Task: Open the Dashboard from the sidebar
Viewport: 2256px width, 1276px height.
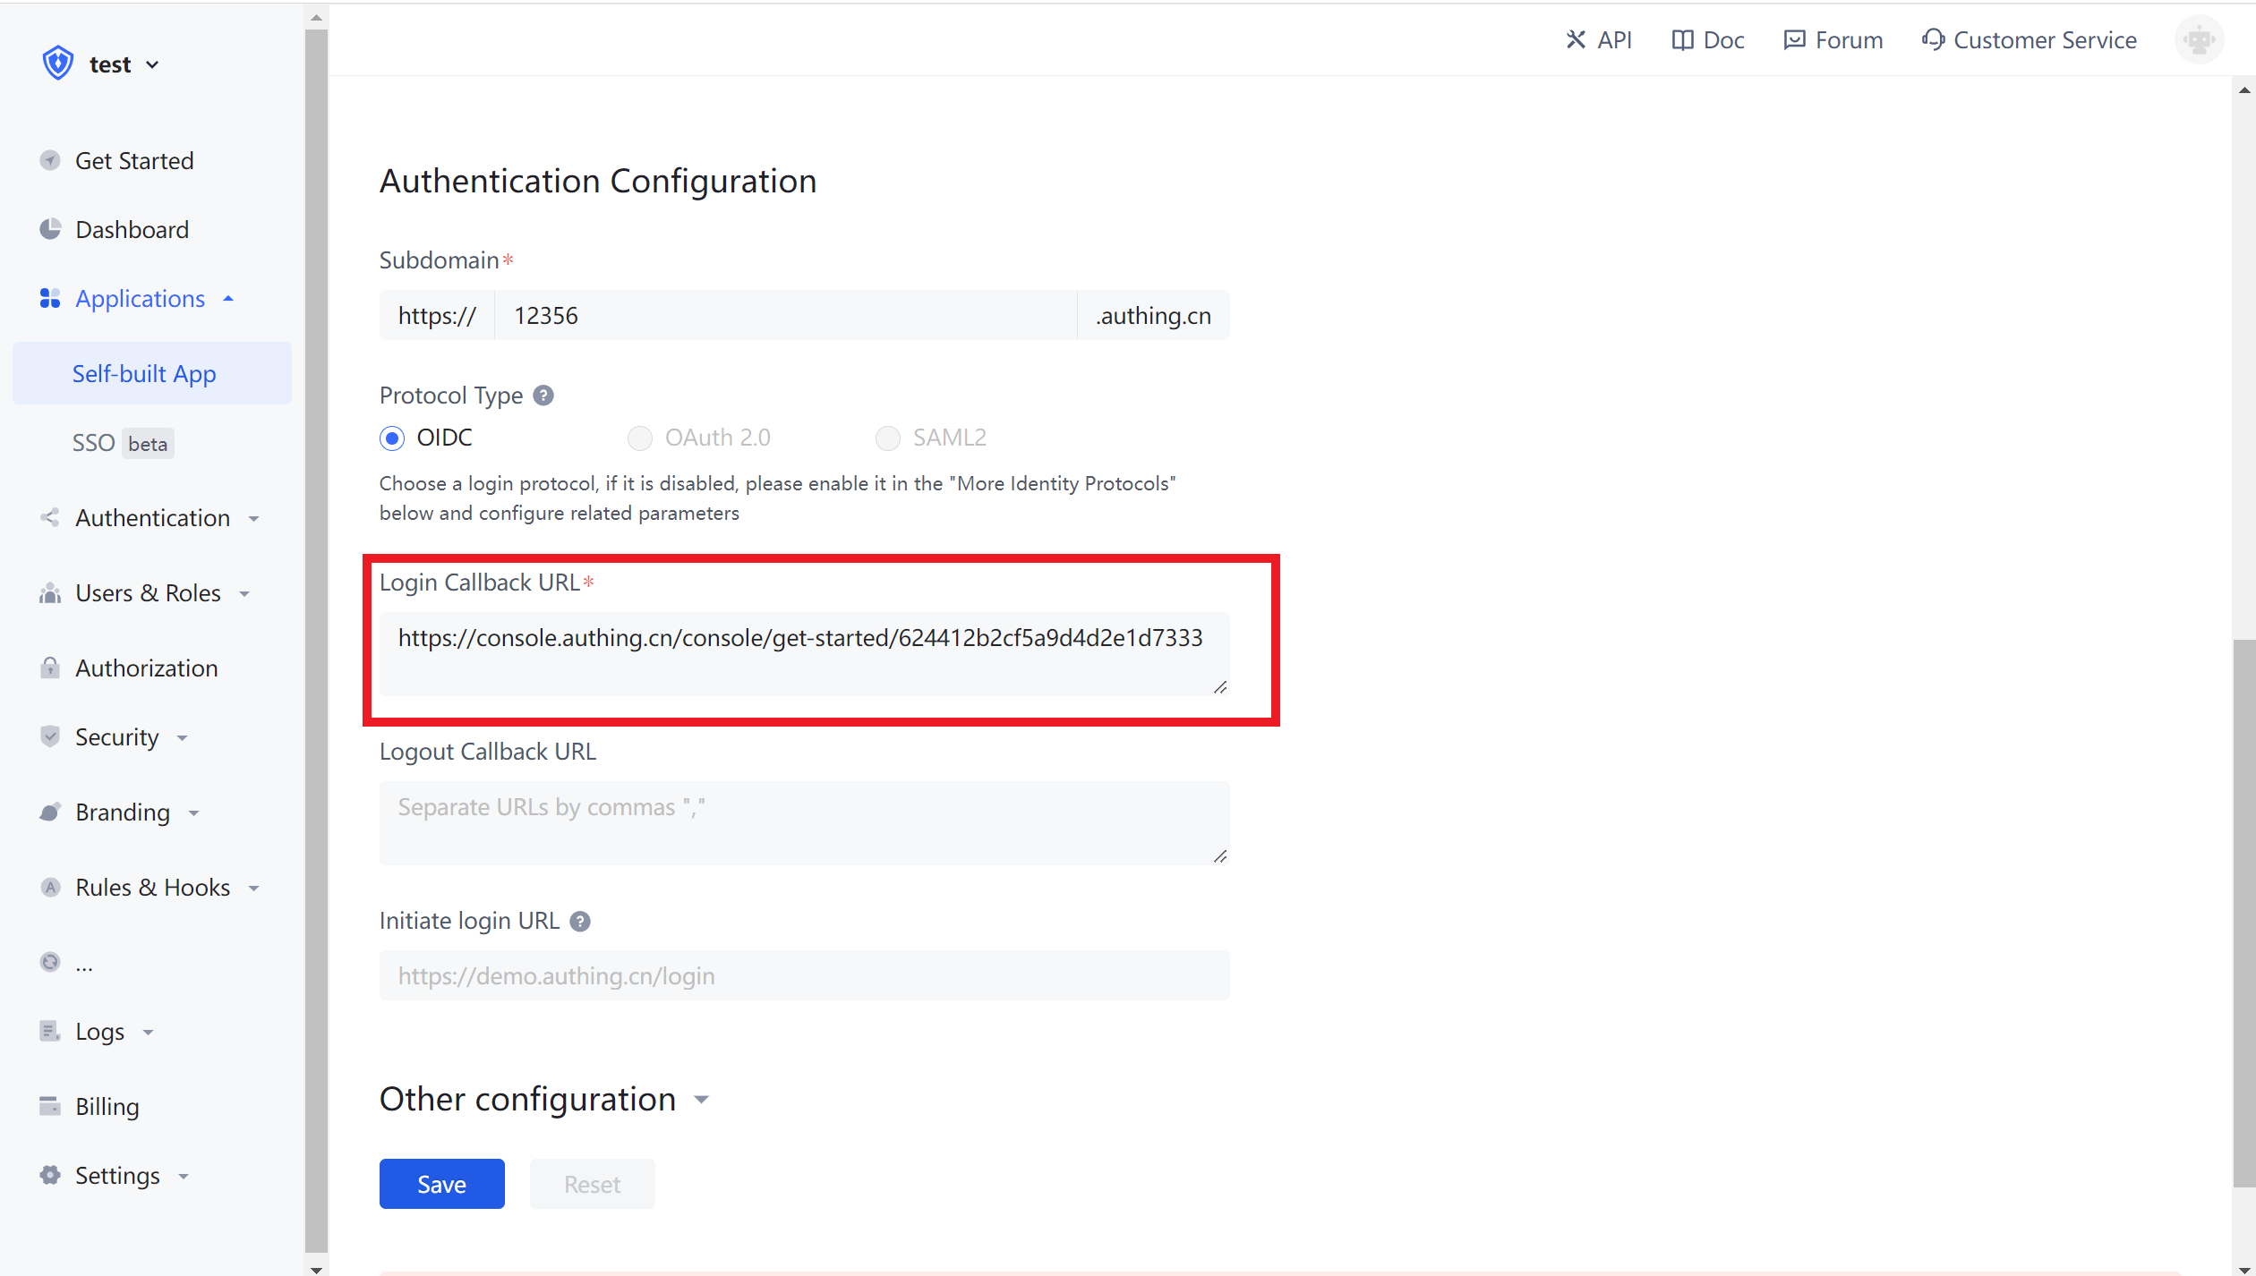Action: coord(132,229)
